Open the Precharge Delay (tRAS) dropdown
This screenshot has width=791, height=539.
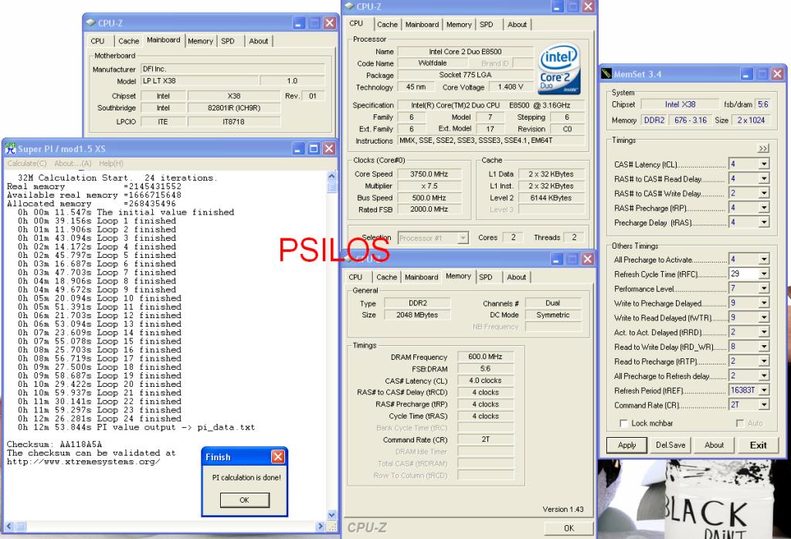click(764, 222)
